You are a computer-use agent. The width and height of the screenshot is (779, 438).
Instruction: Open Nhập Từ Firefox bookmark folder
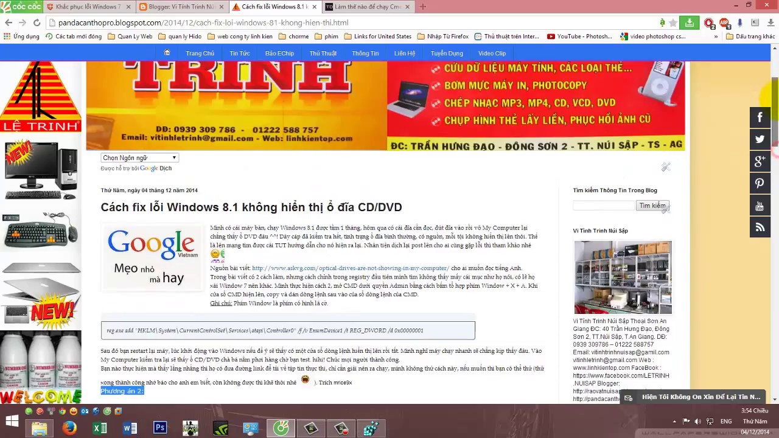[442, 36]
